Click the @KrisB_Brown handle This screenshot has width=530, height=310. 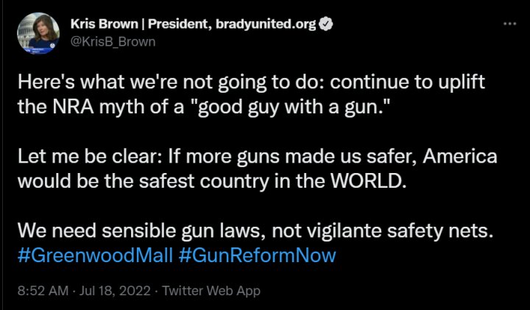tap(113, 42)
